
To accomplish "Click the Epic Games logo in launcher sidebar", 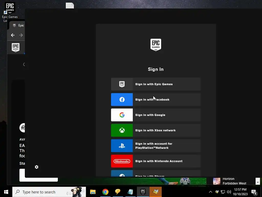I will [16, 47].
